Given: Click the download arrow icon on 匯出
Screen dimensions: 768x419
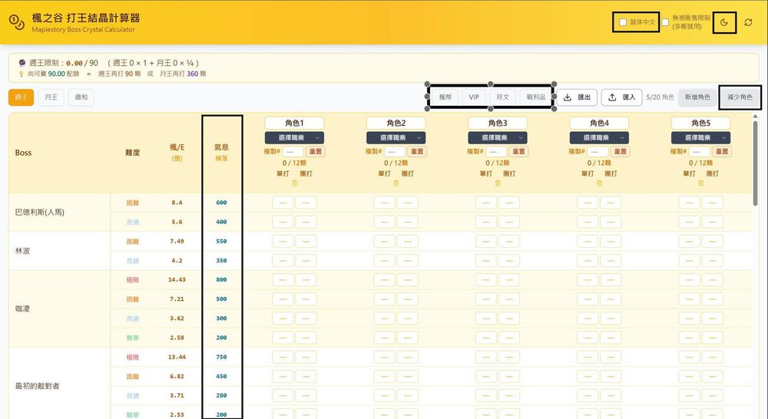Looking at the screenshot, I should 568,97.
